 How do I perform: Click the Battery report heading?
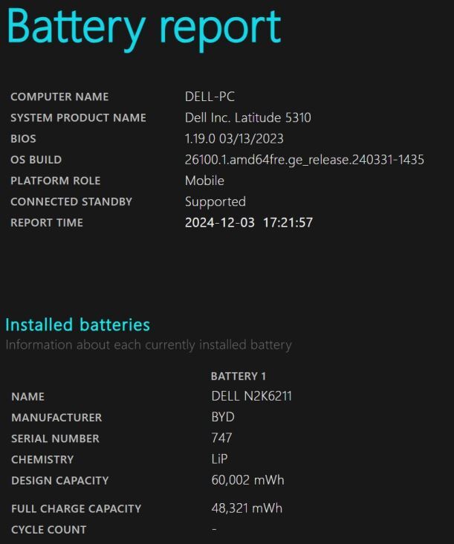[143, 29]
